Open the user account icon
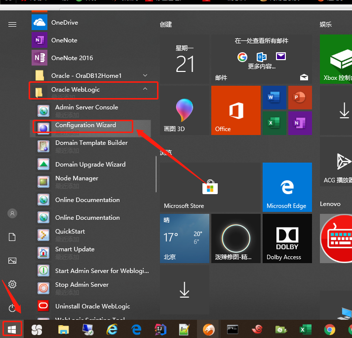This screenshot has width=352, height=338. 12,213
